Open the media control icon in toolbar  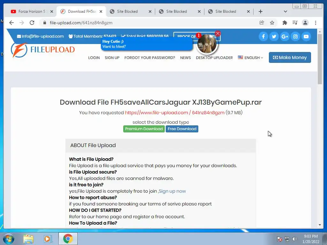click(295, 23)
